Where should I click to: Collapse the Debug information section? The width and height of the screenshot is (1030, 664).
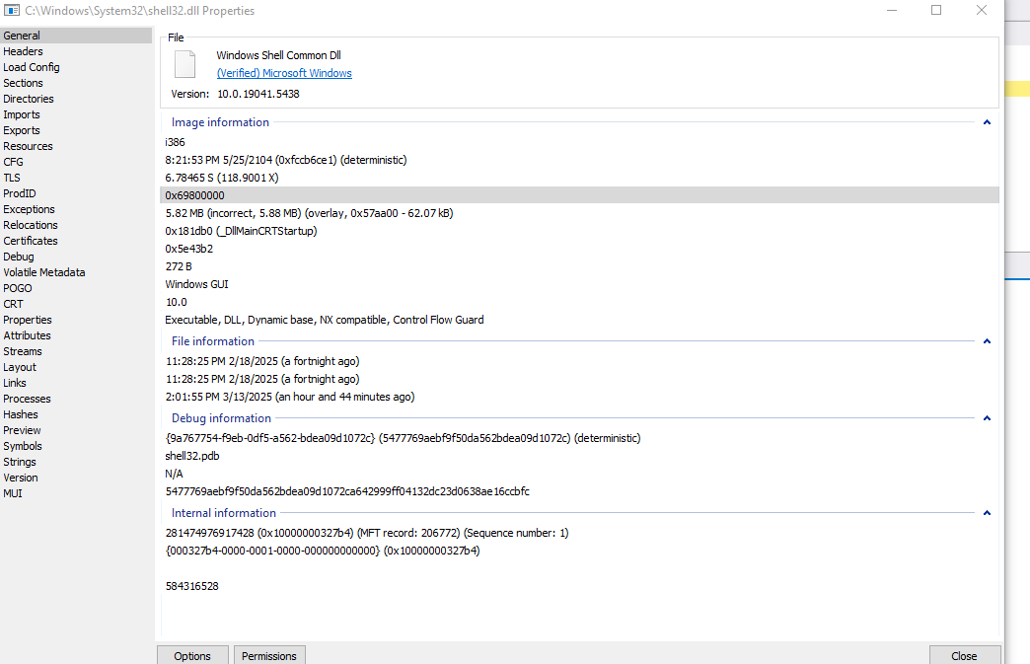coord(986,417)
